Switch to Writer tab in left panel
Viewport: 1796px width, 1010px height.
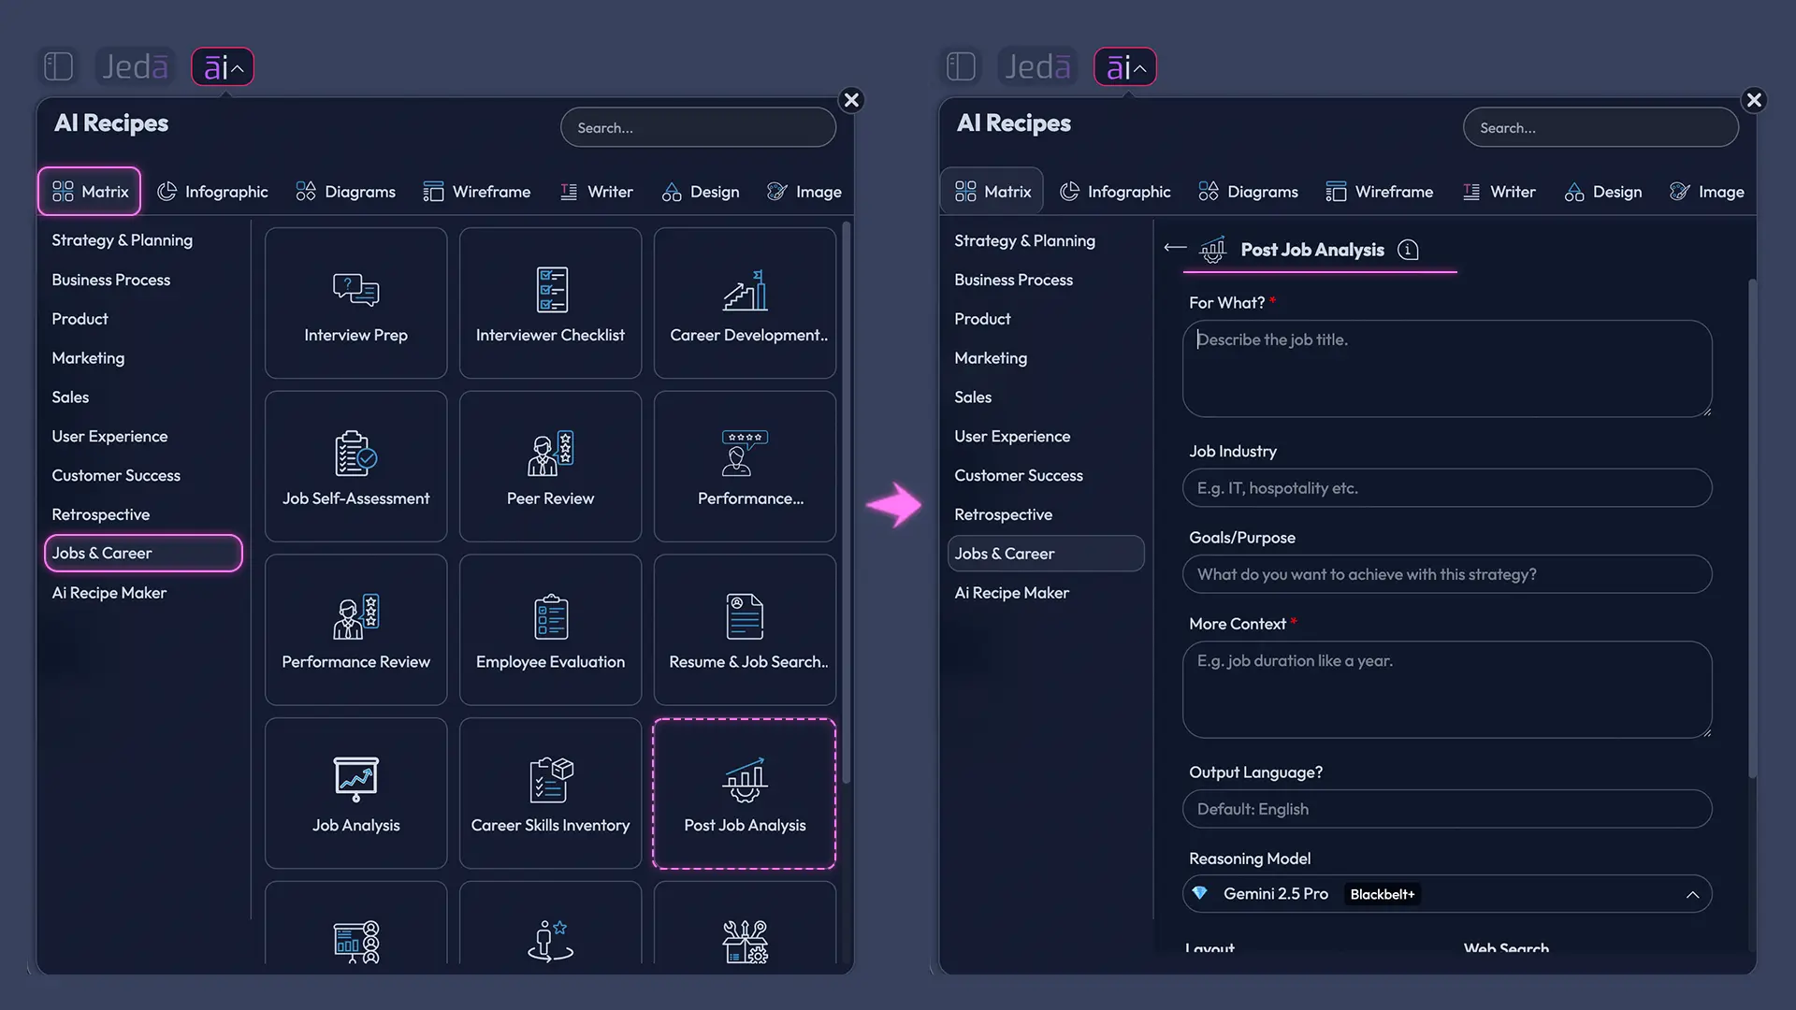[597, 192]
